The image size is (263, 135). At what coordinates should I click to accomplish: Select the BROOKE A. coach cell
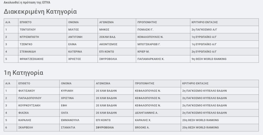point(142,127)
